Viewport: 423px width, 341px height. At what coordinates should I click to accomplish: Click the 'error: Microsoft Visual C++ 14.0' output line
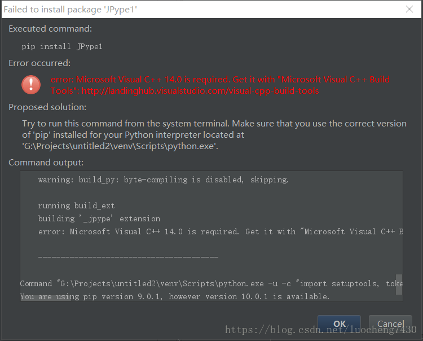pos(220,231)
